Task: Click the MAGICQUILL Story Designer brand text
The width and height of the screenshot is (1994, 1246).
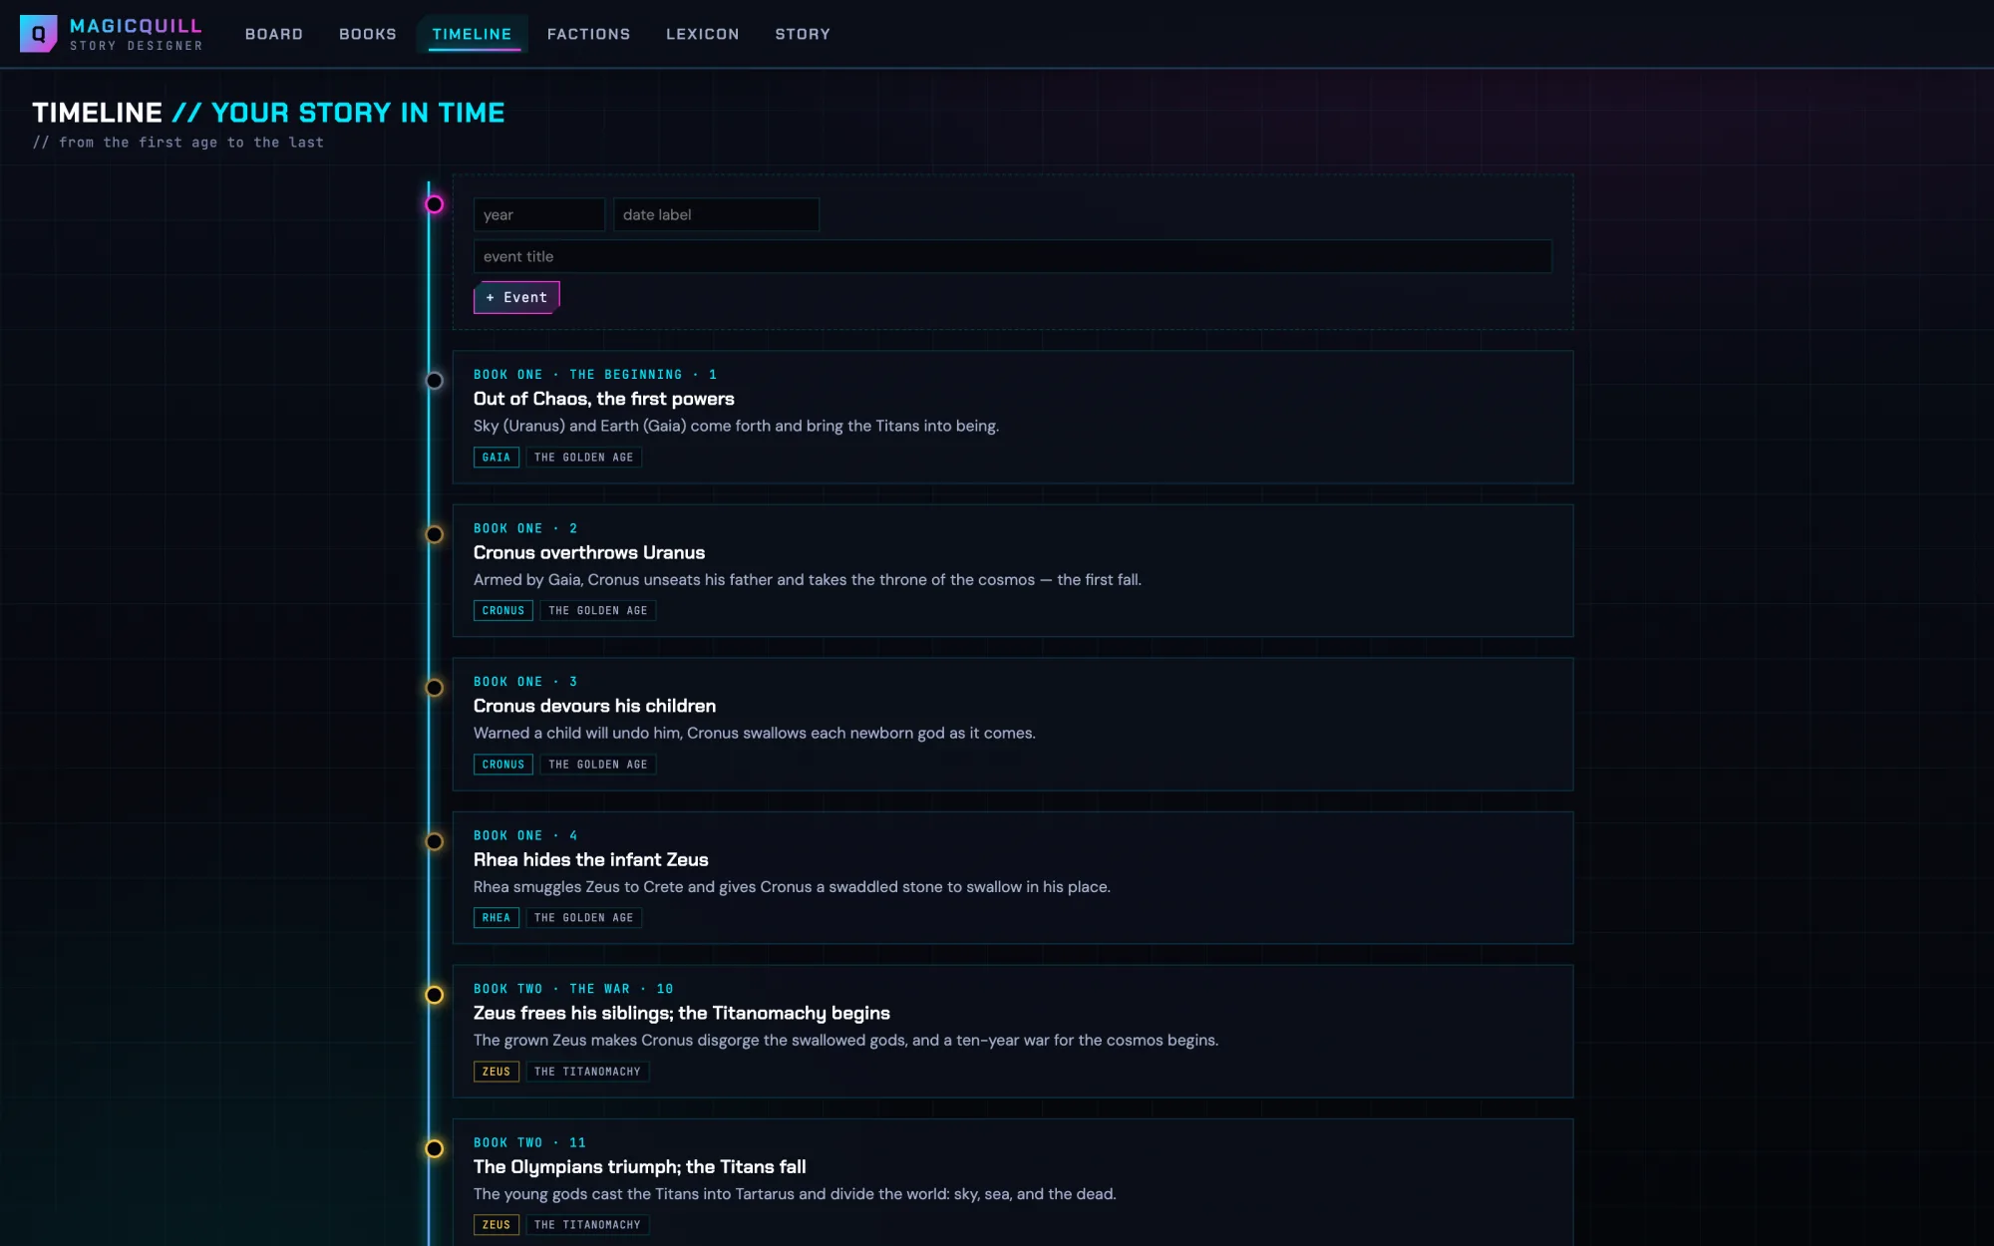Action: pos(136,34)
